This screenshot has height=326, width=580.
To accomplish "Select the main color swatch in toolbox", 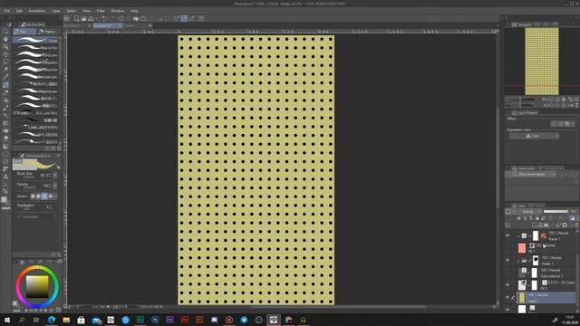I will 4,199.
